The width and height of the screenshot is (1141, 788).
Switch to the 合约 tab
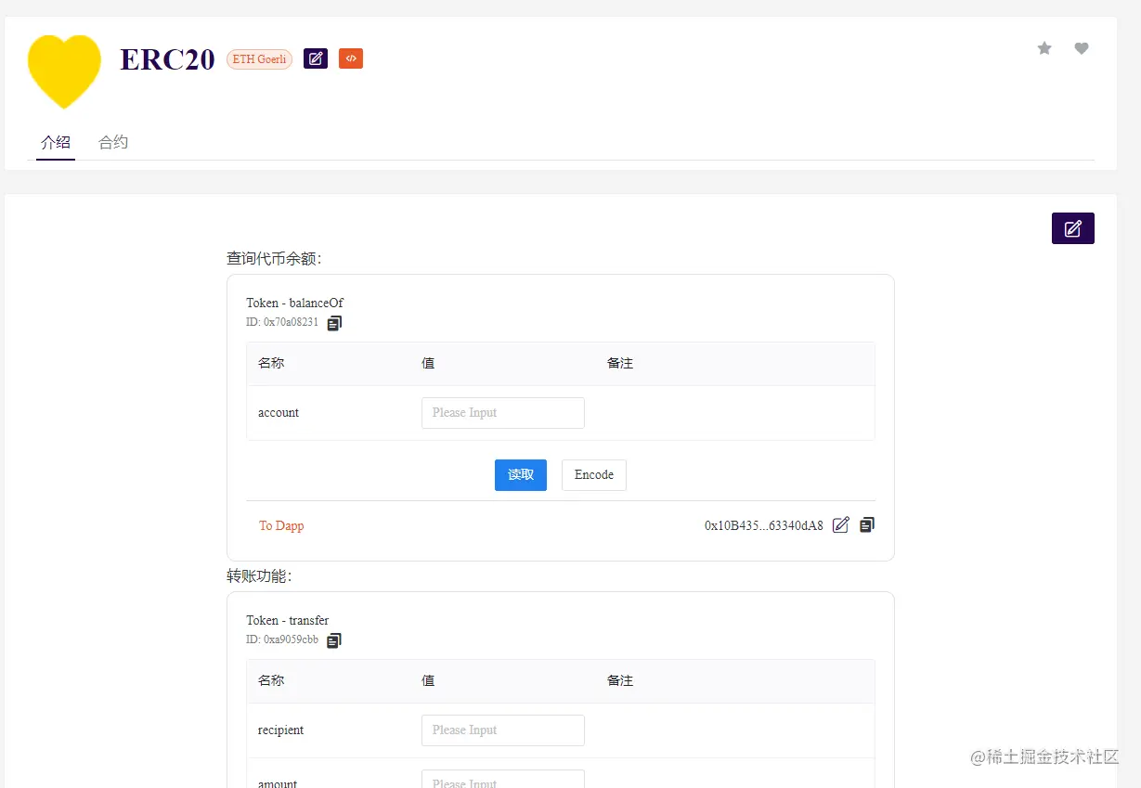(112, 142)
